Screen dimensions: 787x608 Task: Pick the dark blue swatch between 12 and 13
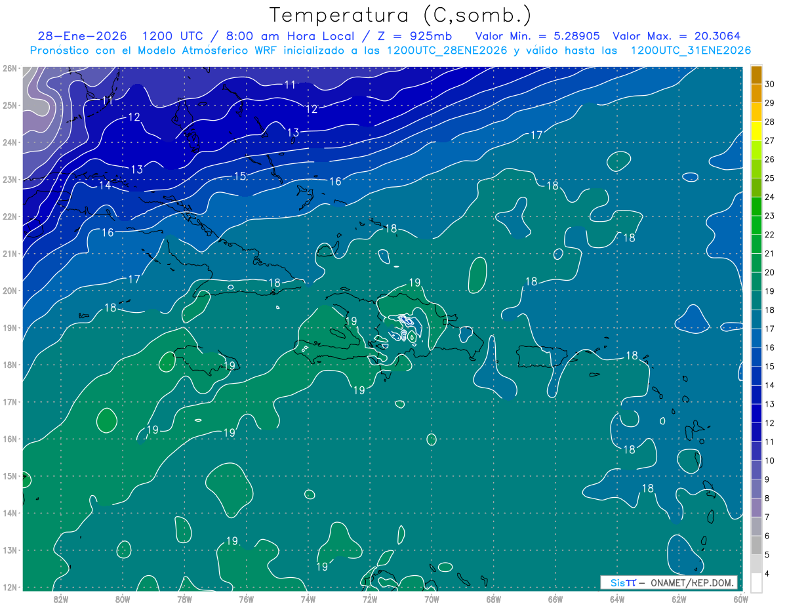point(756,413)
